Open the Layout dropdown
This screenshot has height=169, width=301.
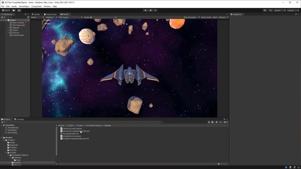point(293,10)
